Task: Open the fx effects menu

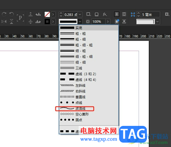Action: pyautogui.click(x=105, y=14)
